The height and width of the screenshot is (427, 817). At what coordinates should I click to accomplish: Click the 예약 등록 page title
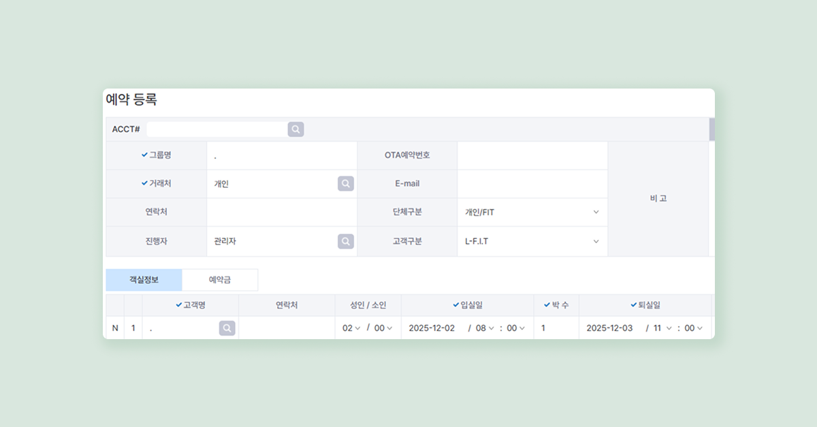[x=131, y=99]
